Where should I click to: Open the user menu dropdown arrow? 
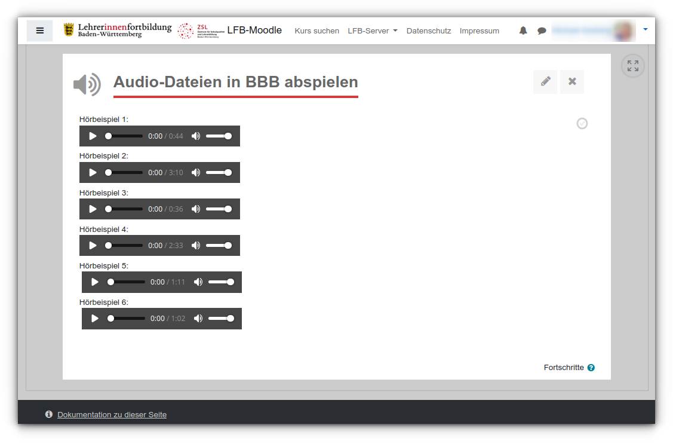click(646, 29)
